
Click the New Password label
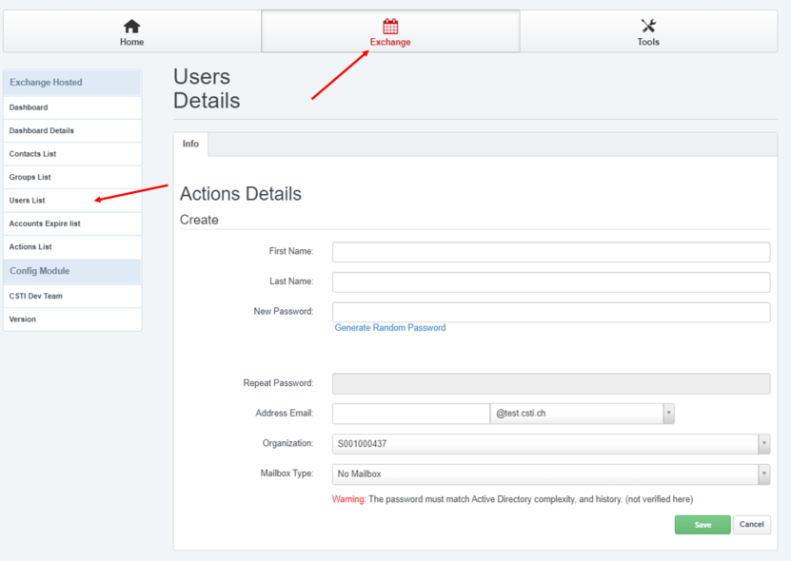click(x=284, y=312)
